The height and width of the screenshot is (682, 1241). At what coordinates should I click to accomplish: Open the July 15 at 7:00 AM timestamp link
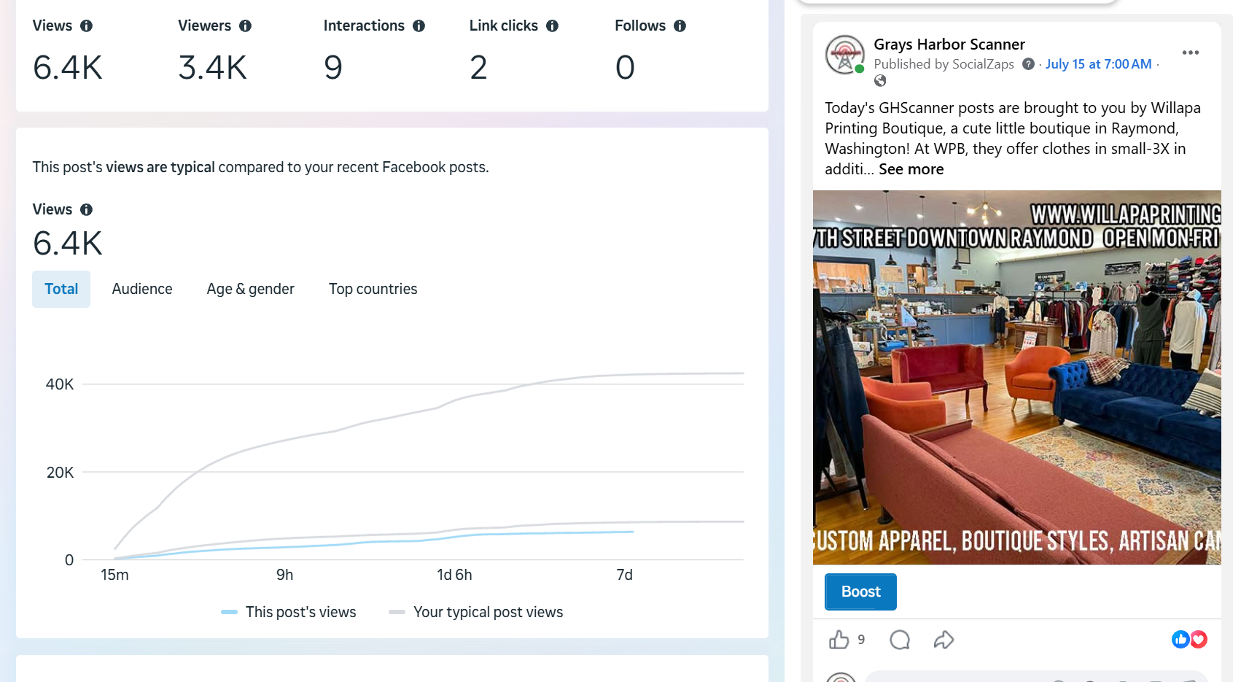[1098, 64]
